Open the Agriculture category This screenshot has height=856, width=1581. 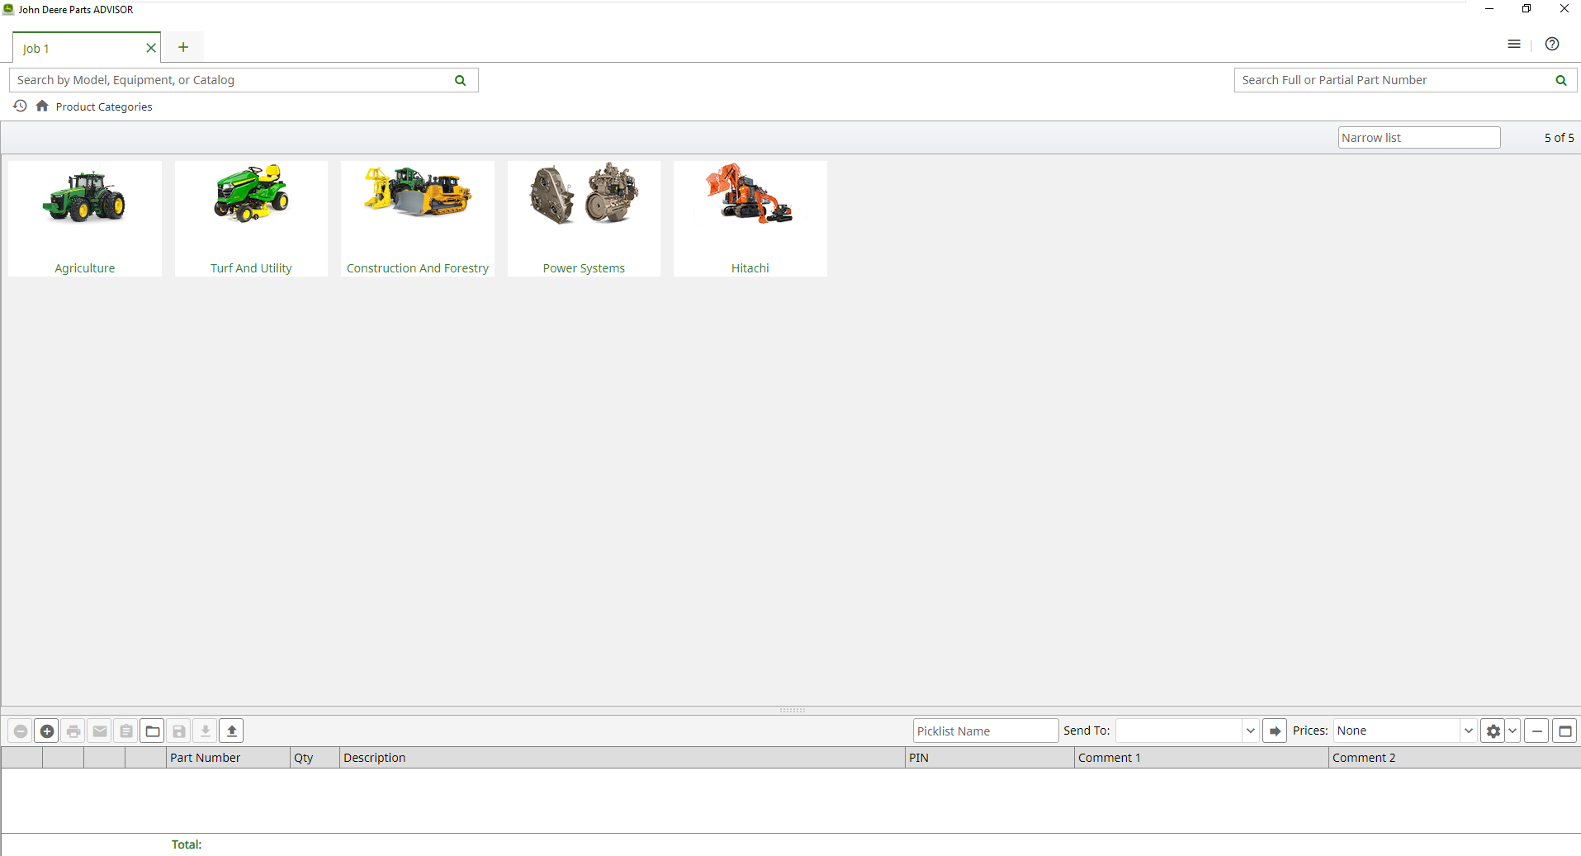pos(85,219)
